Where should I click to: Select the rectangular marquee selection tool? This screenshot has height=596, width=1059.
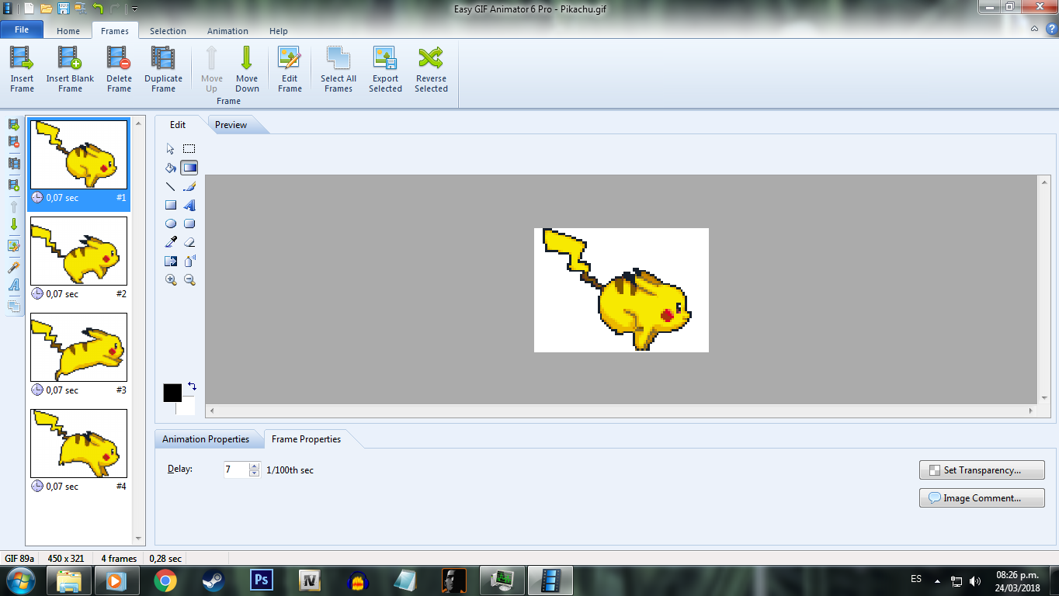[189, 149]
